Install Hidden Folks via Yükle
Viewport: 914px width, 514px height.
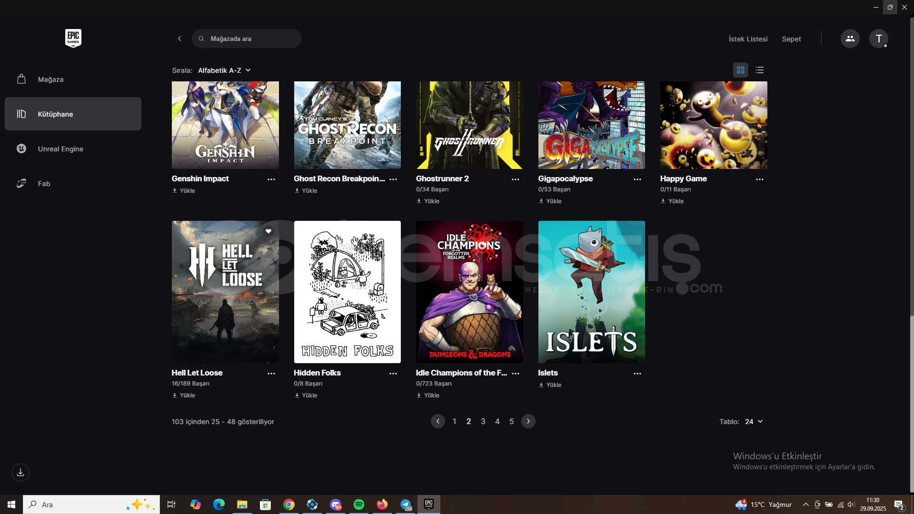click(x=306, y=395)
